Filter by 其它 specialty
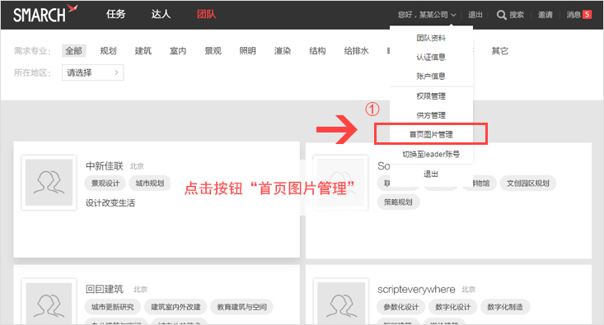Image resolution: width=604 pixels, height=325 pixels. (x=500, y=51)
